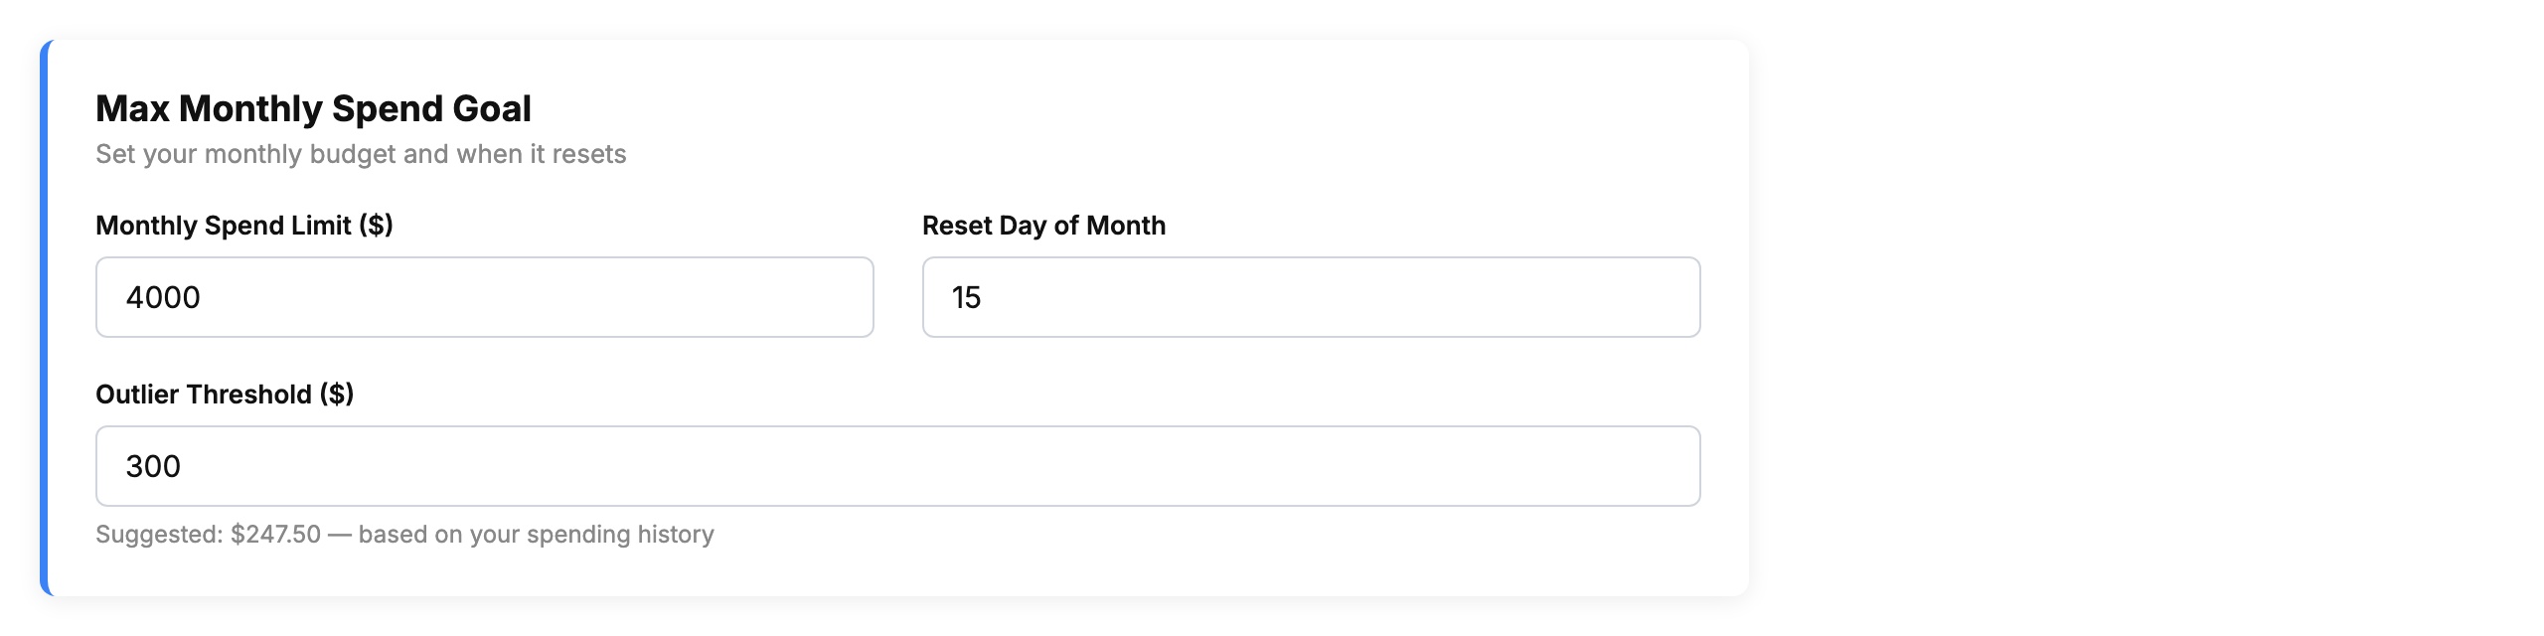Click the word "Goal" in the card title
Screen dimensions: 2544x636
[492, 108]
